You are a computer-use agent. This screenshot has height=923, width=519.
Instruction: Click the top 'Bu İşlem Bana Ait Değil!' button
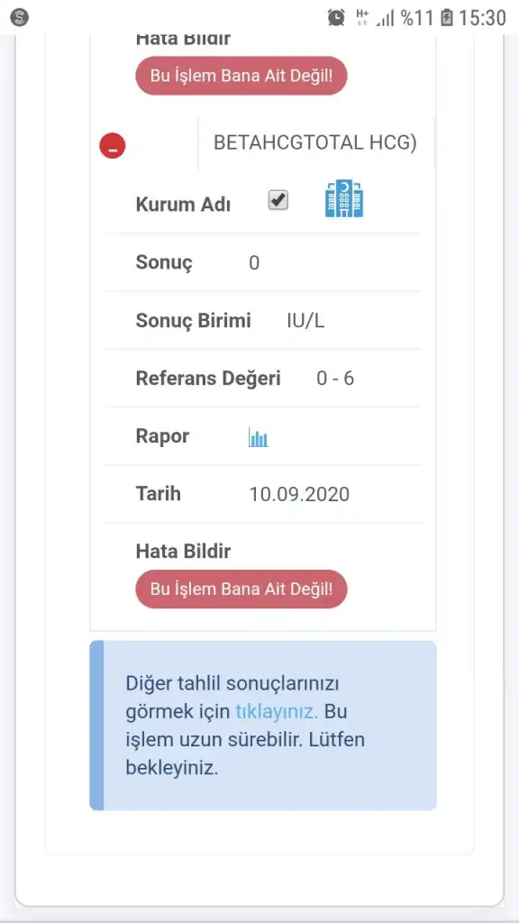point(241,76)
